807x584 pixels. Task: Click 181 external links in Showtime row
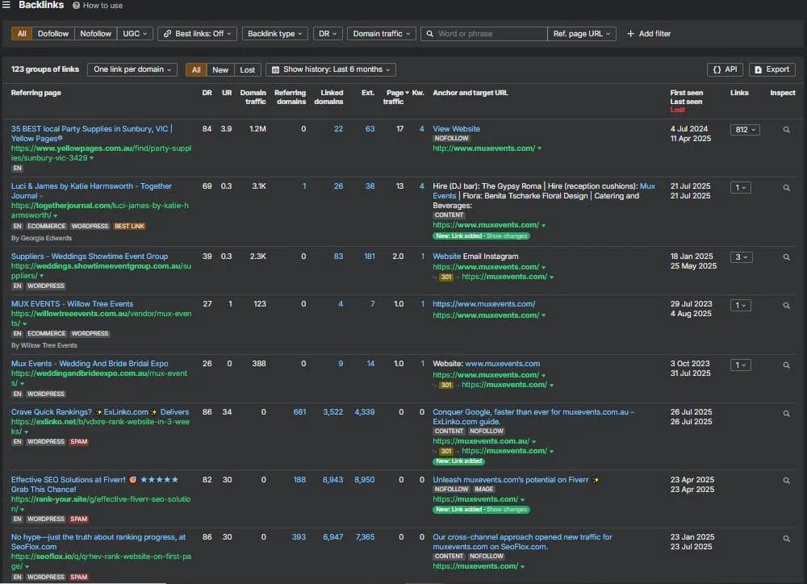click(x=370, y=257)
